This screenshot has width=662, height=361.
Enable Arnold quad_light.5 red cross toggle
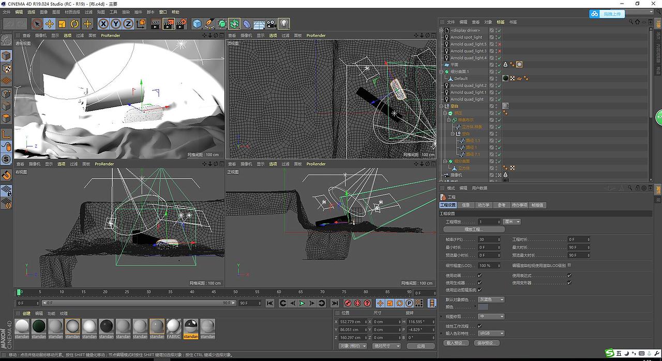click(500, 44)
